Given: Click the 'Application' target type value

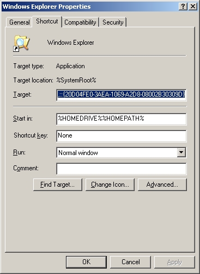Looking at the screenshot, I should (x=70, y=66).
